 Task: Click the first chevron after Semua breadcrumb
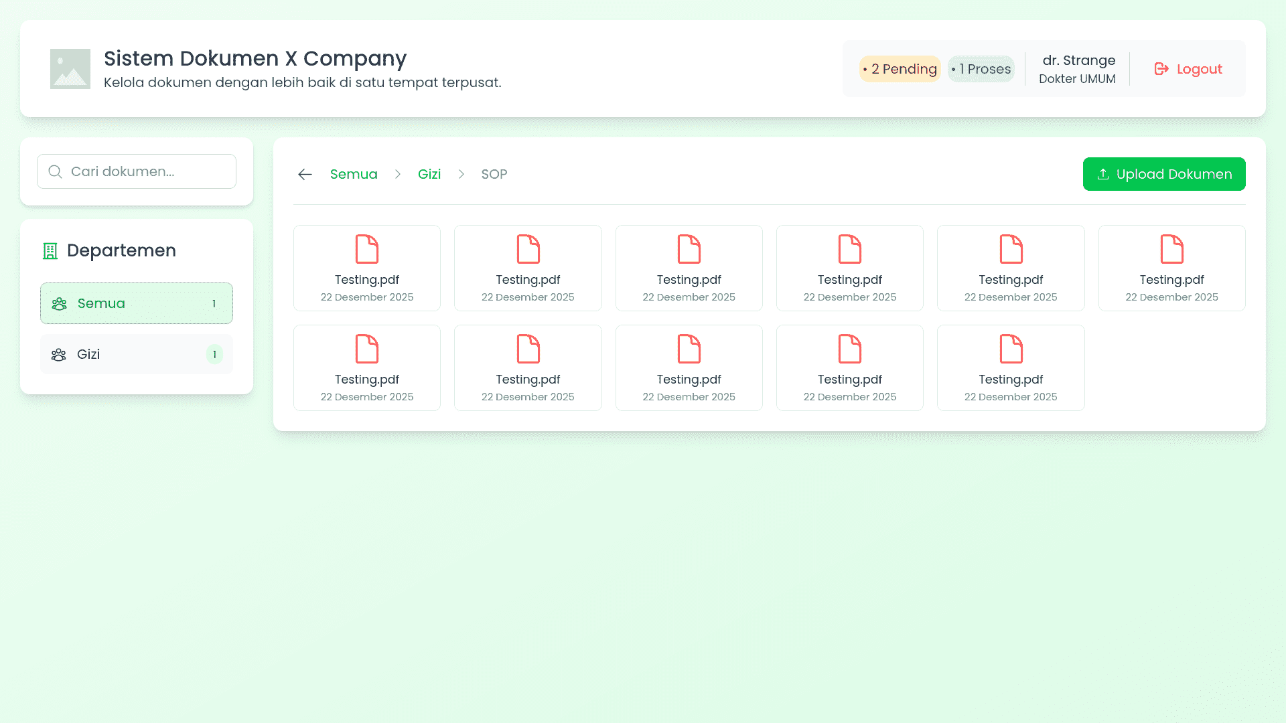coord(398,174)
